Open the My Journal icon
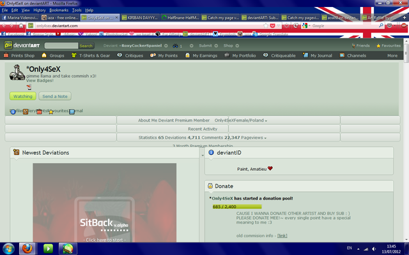This screenshot has height=255, width=409. tap(305, 55)
